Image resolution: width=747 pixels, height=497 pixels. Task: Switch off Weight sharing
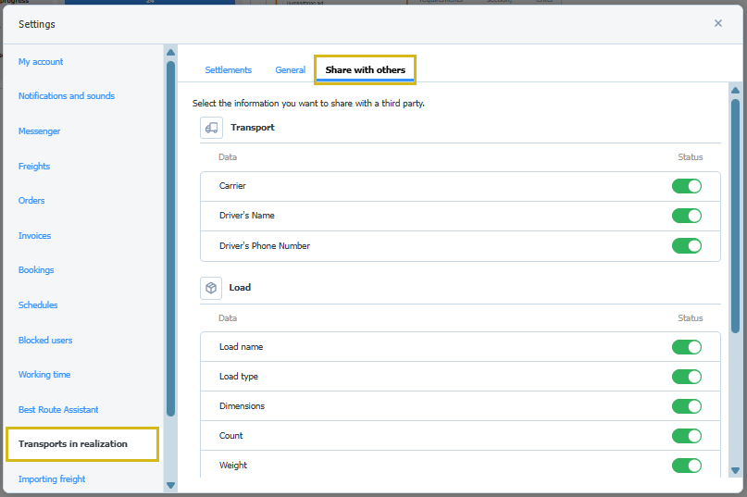(686, 466)
